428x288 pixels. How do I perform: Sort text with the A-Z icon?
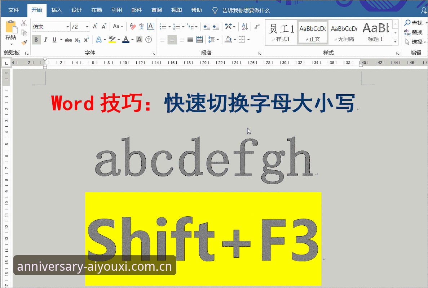245,27
